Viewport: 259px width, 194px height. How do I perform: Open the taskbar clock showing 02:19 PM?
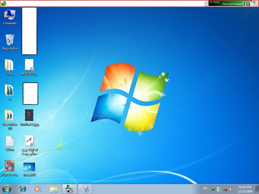pos(244,189)
